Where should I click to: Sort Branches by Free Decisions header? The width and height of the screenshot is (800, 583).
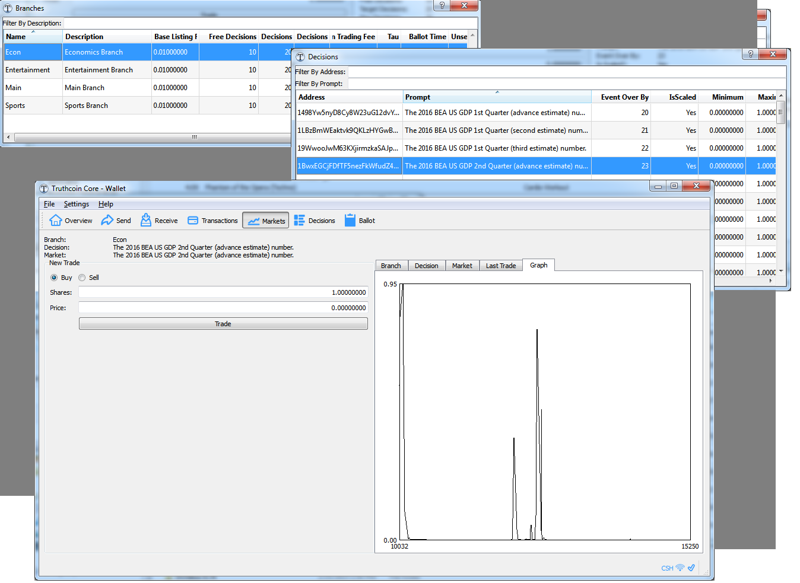pos(229,37)
